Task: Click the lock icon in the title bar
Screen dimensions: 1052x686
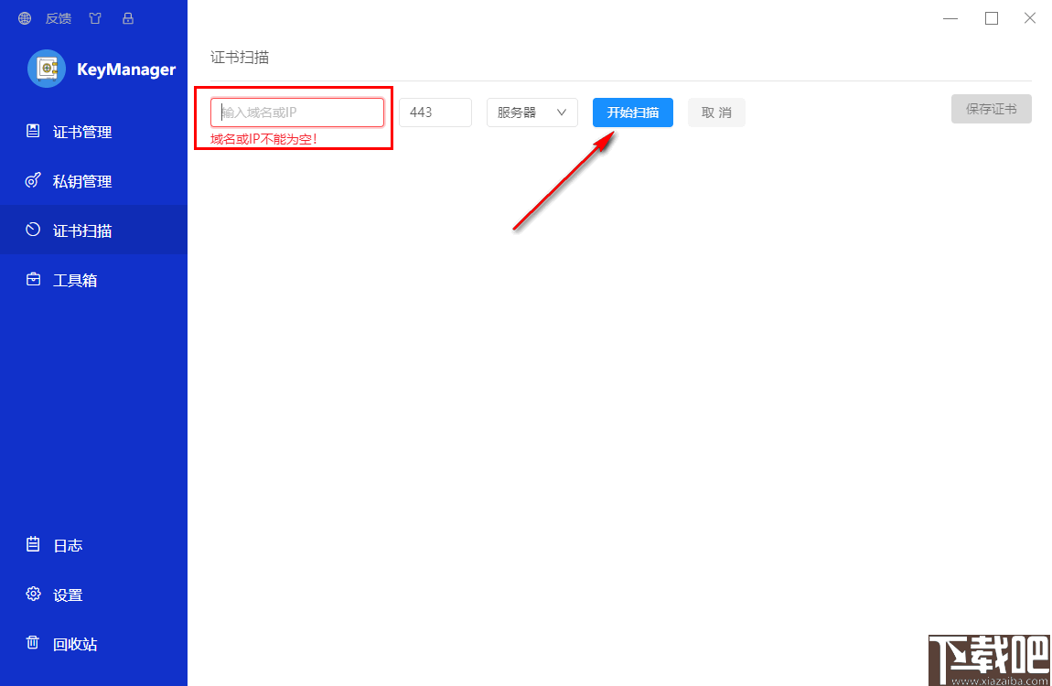Action: 128,17
